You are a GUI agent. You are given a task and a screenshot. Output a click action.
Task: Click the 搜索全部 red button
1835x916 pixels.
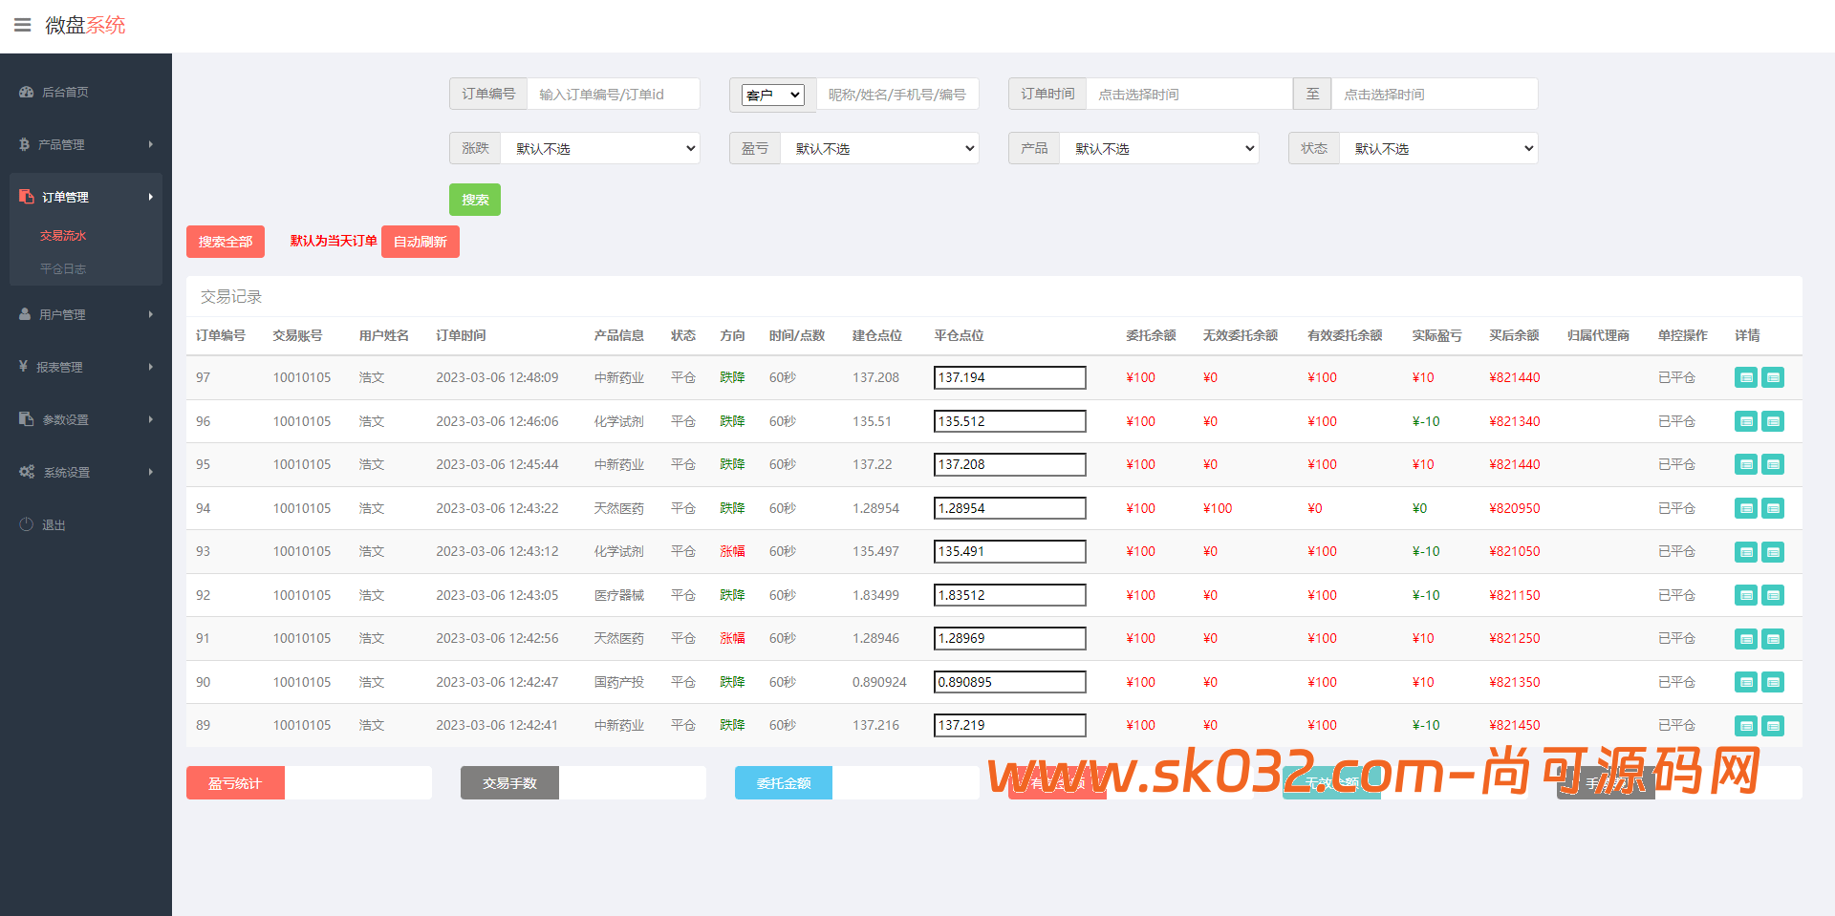225,242
